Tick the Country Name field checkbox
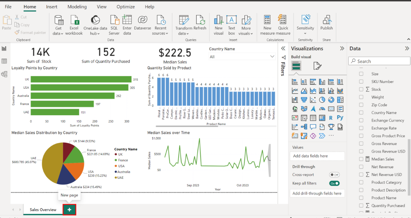Viewport: 411px width, 218px height. click(x=361, y=113)
